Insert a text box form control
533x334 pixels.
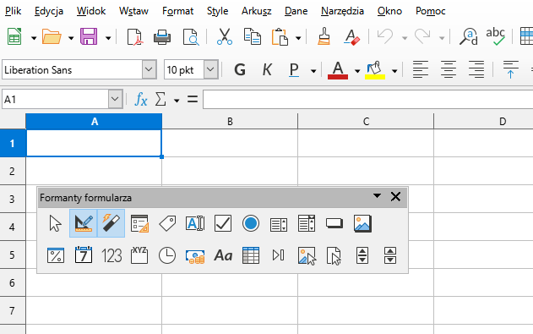(x=195, y=223)
